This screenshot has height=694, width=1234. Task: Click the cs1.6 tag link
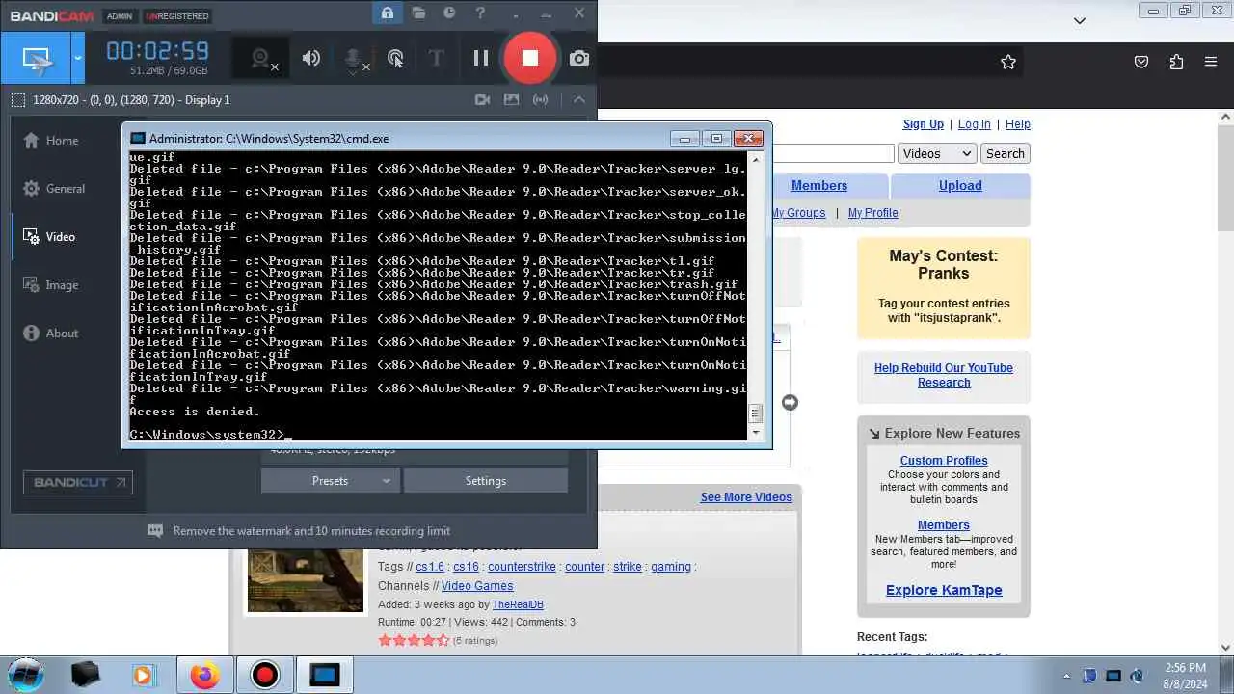430,567
